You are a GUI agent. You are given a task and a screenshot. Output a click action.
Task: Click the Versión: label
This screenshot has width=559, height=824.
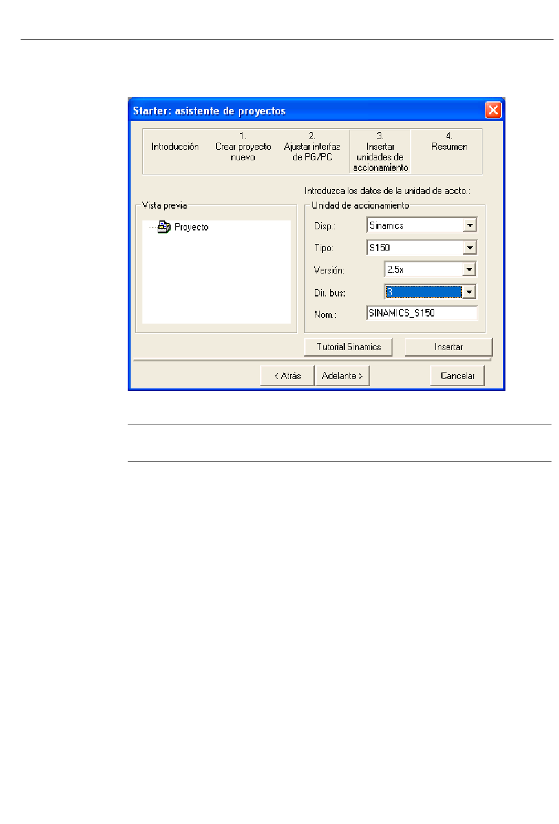(x=329, y=271)
